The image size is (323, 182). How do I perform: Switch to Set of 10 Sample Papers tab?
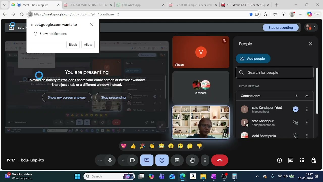(193, 5)
